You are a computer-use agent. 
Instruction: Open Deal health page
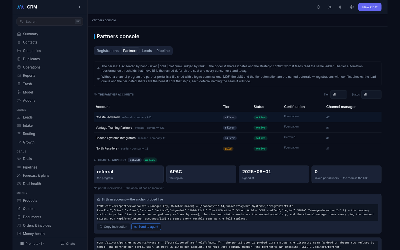[50, 184]
